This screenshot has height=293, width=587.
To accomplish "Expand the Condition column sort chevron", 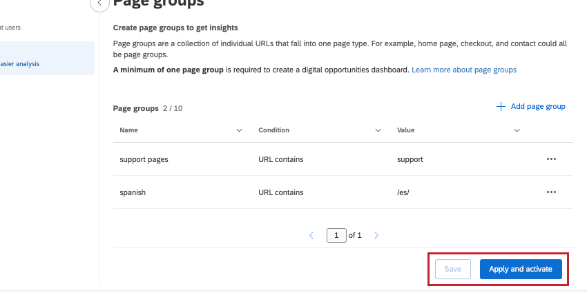I will (378, 130).
